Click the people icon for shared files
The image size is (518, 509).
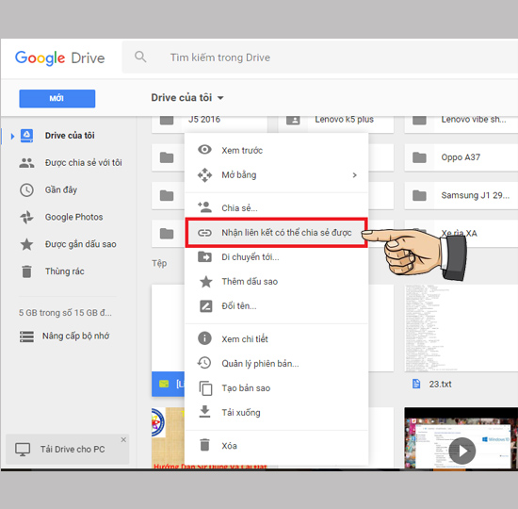coord(26,163)
